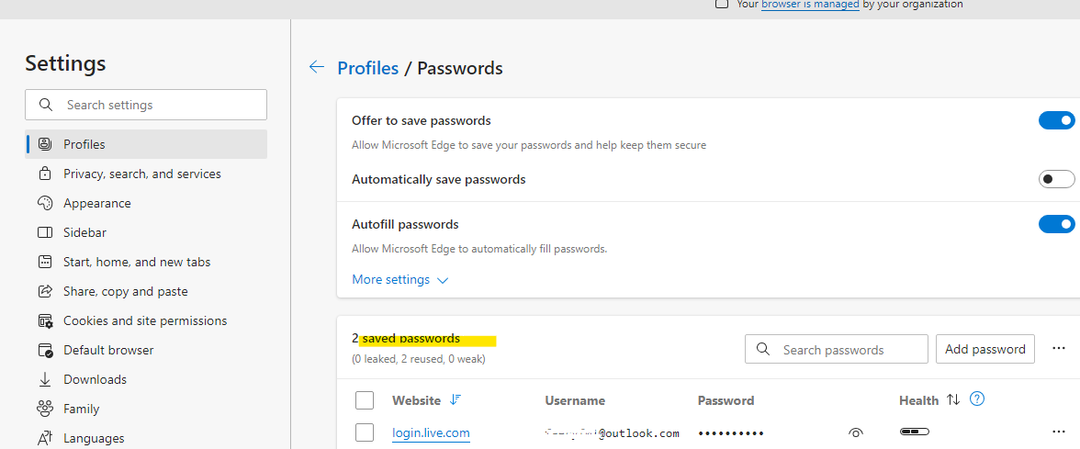This screenshot has width=1080, height=449.
Task: Sort by Health using arrows icon
Action: [x=953, y=399]
